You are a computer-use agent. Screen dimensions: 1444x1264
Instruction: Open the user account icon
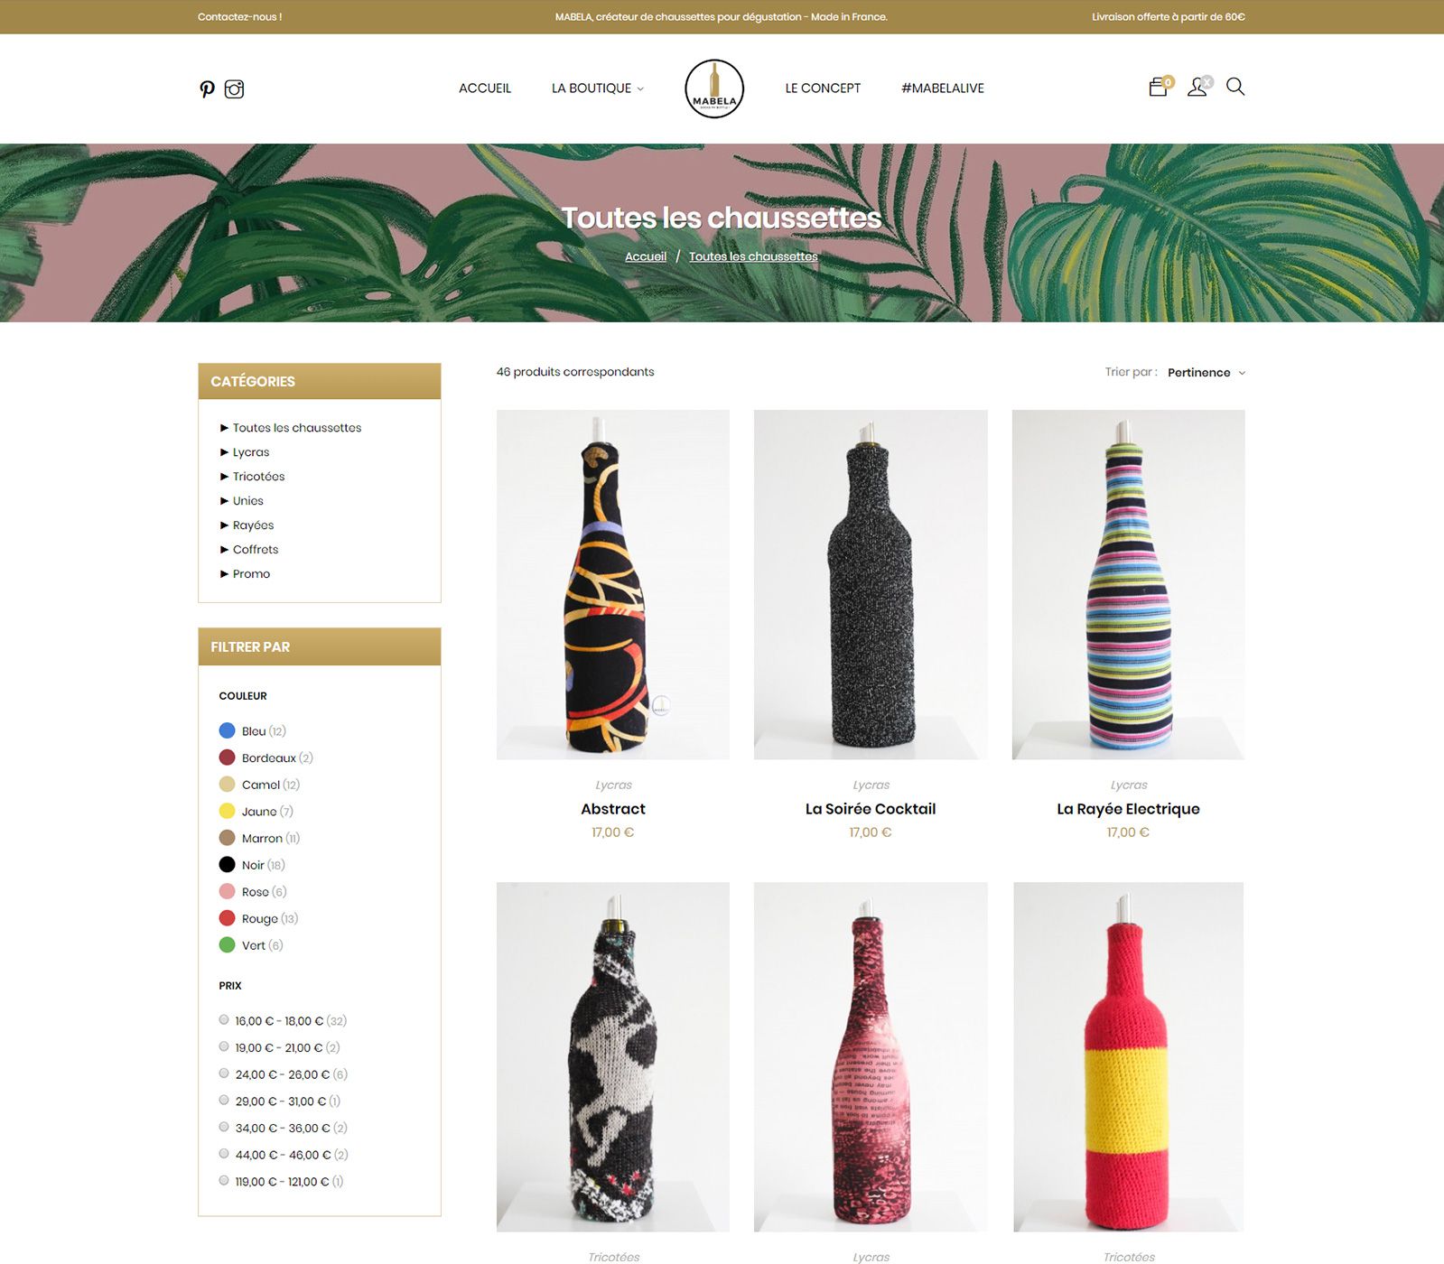(x=1197, y=87)
